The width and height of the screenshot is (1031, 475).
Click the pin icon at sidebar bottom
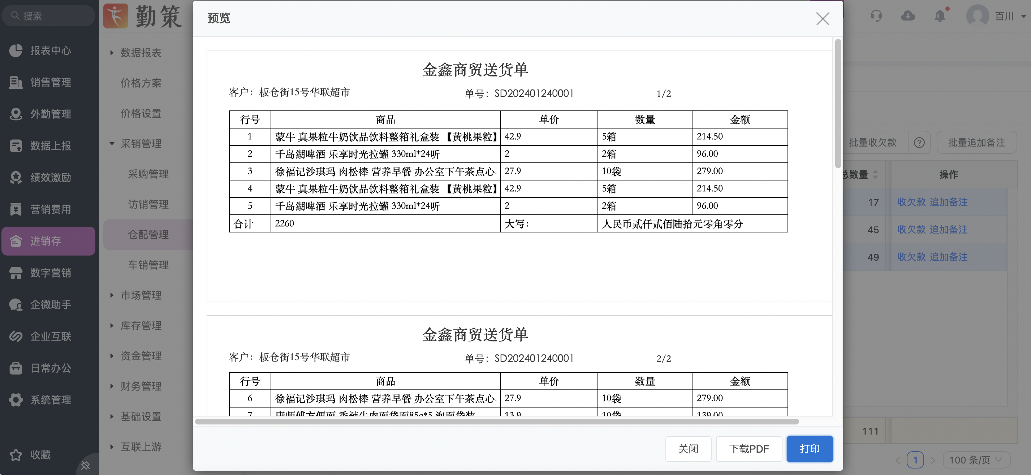tap(85, 465)
